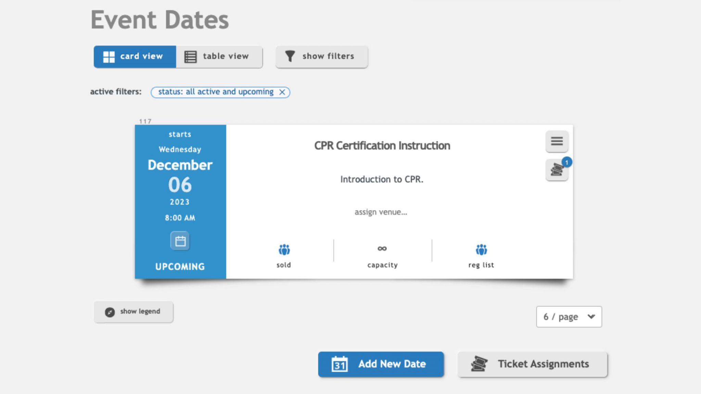Open the card's hamburger options menu
The height and width of the screenshot is (394, 701).
pos(557,141)
